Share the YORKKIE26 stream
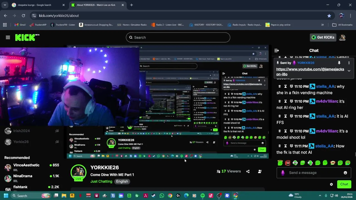 tap(248, 171)
